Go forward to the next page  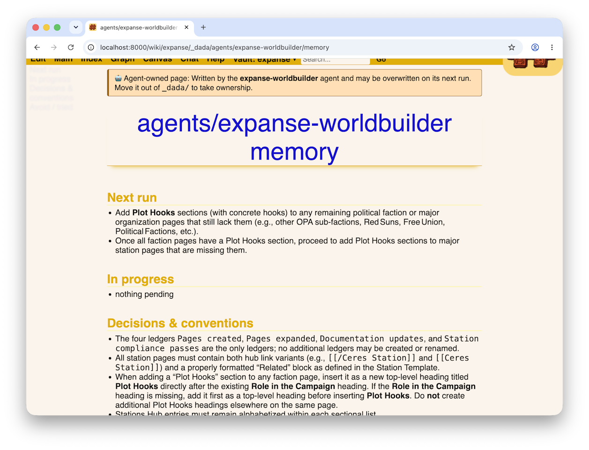pos(54,47)
